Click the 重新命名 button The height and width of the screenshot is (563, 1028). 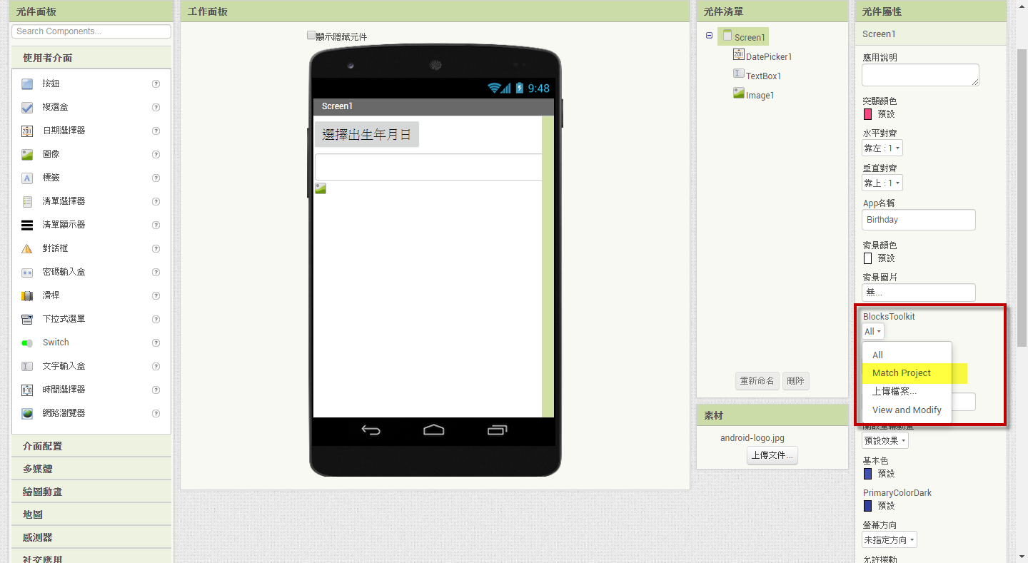coord(757,381)
